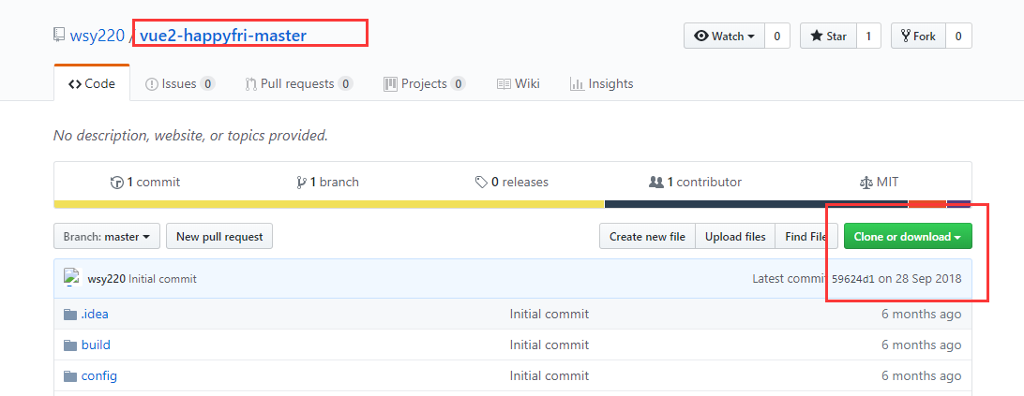Click the Watch button's eye icon
This screenshot has width=1024, height=396.
pos(701,36)
